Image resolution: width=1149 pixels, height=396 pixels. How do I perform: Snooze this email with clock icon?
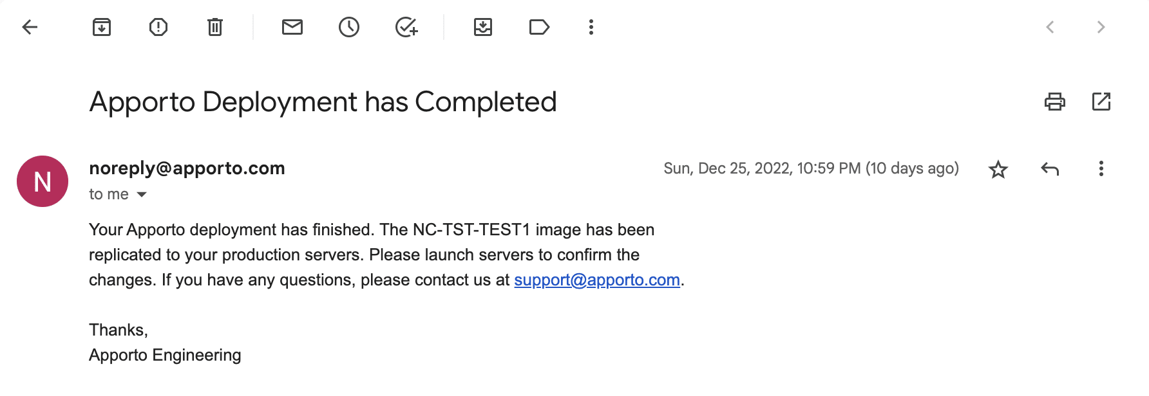349,27
